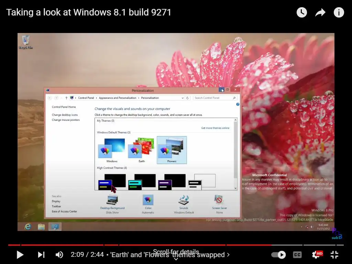
Task: Open Ease of Access Center link
Action: coord(64,211)
